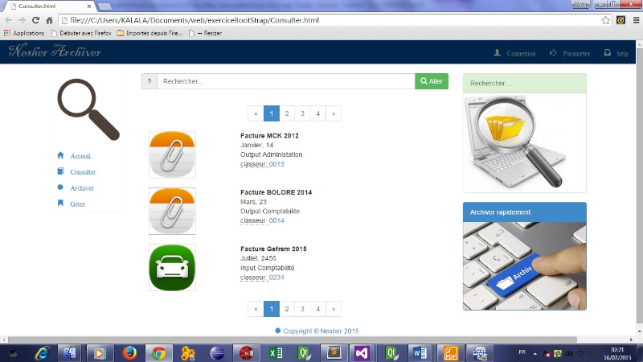This screenshot has width=643, height=362.
Task: Open classeur link 0234
Action: (x=276, y=278)
